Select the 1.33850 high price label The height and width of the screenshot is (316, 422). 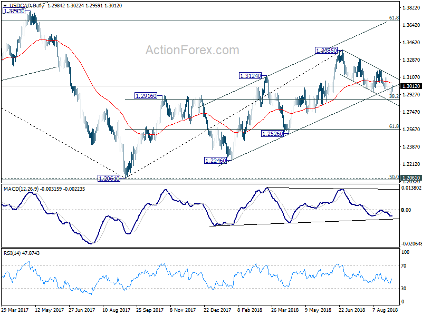(x=326, y=51)
